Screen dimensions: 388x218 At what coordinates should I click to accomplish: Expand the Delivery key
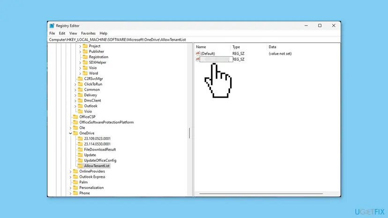(75, 95)
